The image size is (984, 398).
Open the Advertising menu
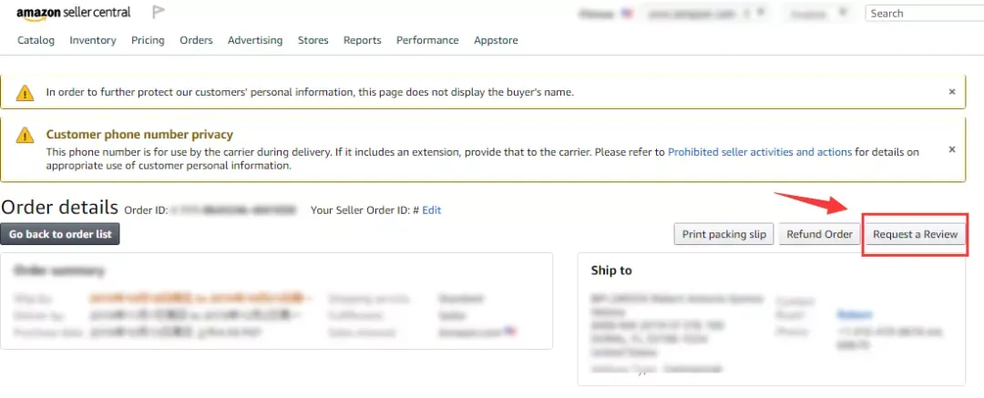(255, 40)
